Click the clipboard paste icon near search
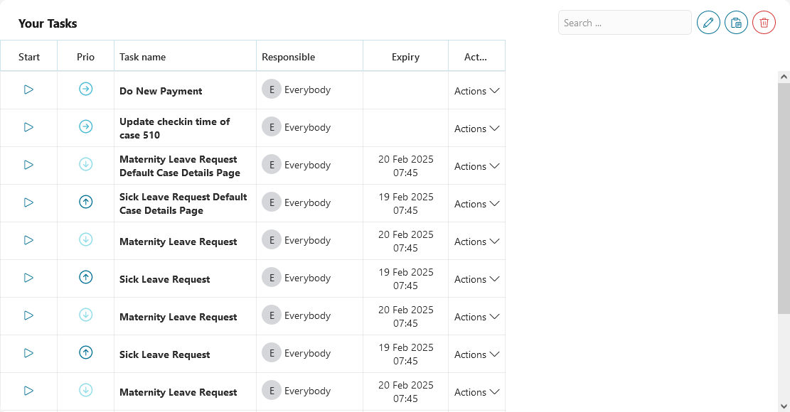The height and width of the screenshot is (412, 790). [x=736, y=23]
